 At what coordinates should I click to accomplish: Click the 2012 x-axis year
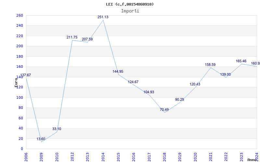tap(72, 157)
